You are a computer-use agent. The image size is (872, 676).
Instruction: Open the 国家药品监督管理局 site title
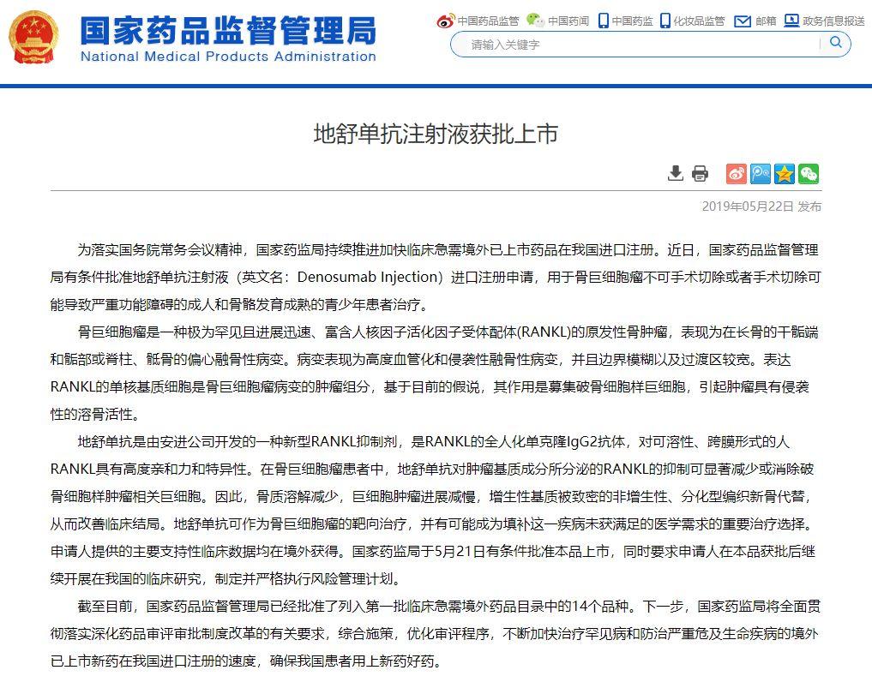[x=228, y=31]
